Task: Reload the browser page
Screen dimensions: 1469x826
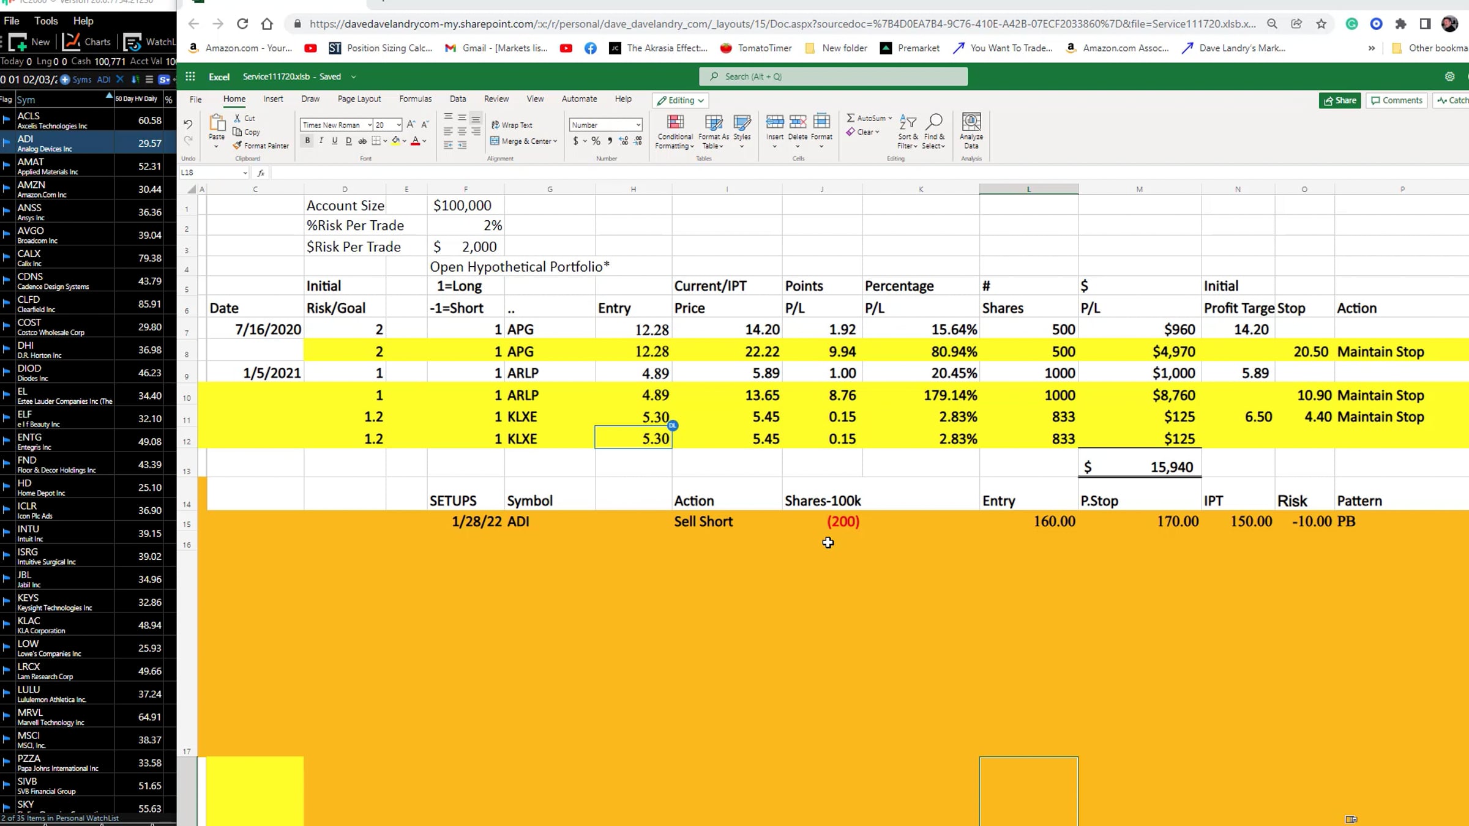Action: pos(242,24)
